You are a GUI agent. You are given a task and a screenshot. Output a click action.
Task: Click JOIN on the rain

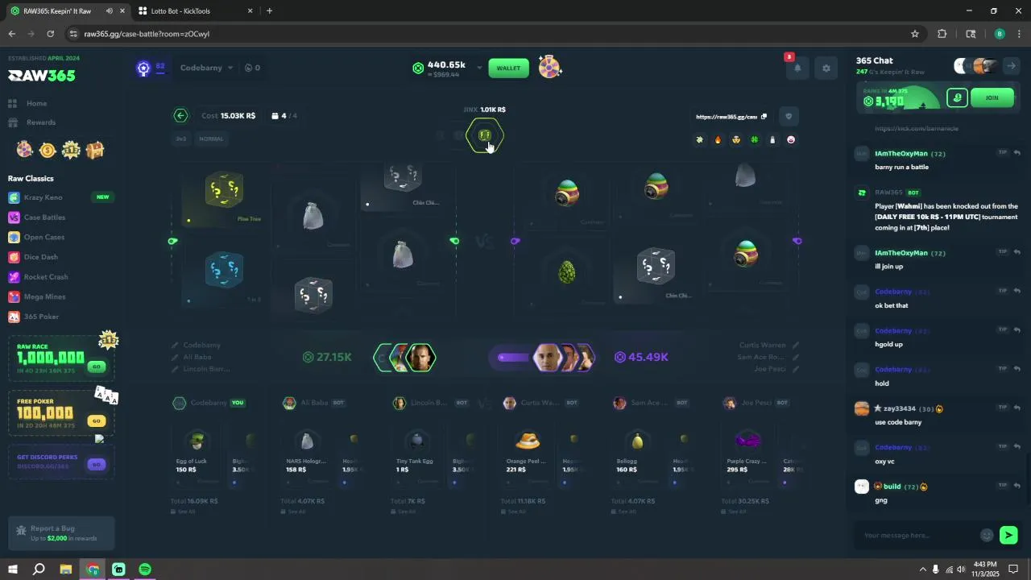coord(992,98)
